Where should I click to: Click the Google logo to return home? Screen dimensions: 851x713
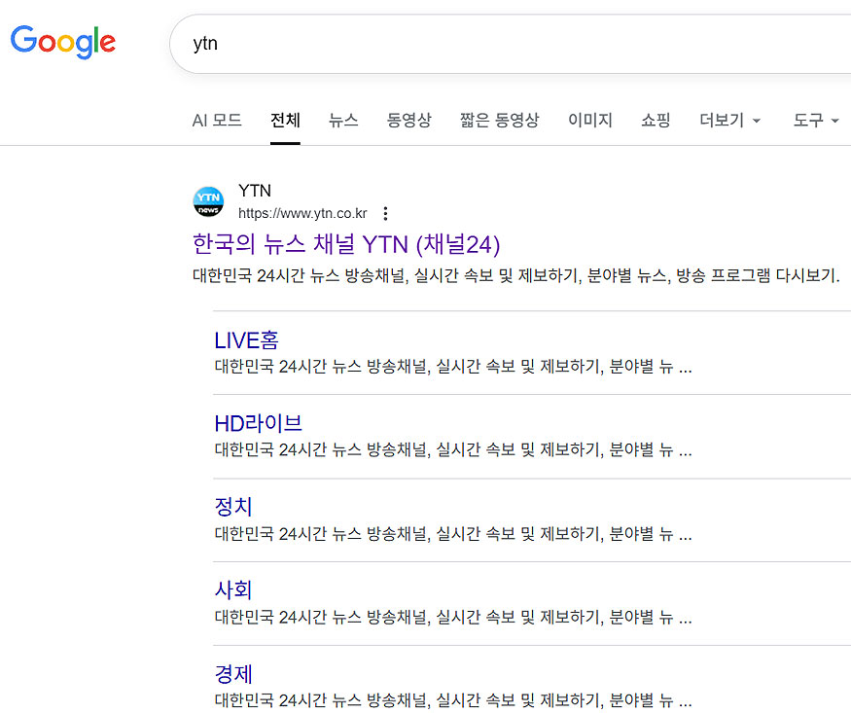coord(62,41)
